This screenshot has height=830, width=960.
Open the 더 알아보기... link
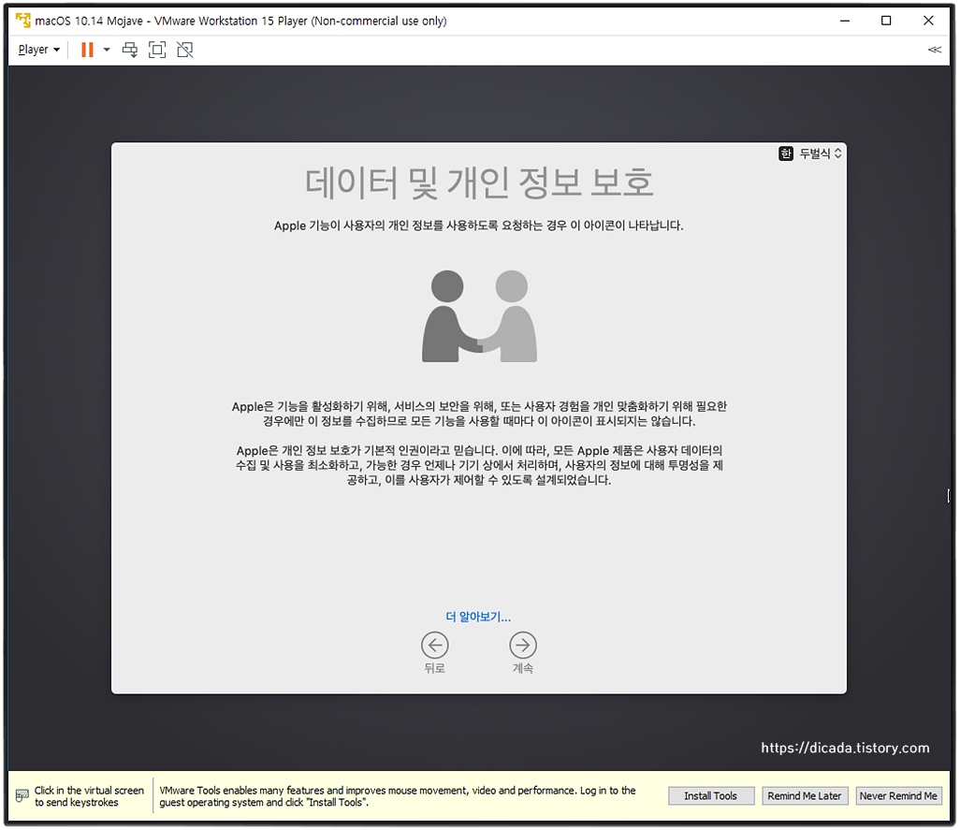478,617
